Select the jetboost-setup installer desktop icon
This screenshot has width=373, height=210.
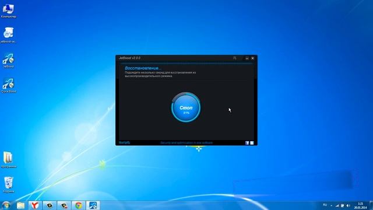8,35
